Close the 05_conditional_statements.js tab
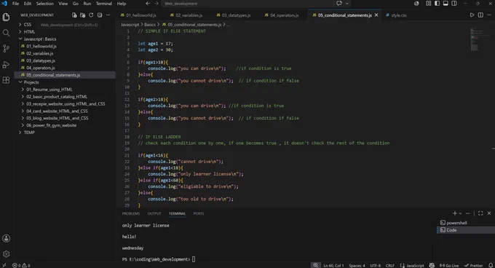495x268 pixels. tap(376, 15)
